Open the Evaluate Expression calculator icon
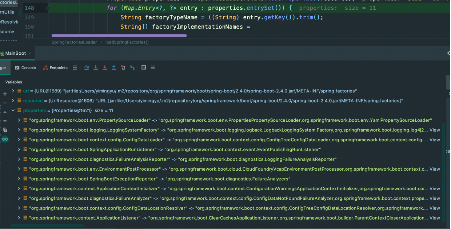The width and height of the screenshot is (451, 229). pyautogui.click(x=144, y=68)
